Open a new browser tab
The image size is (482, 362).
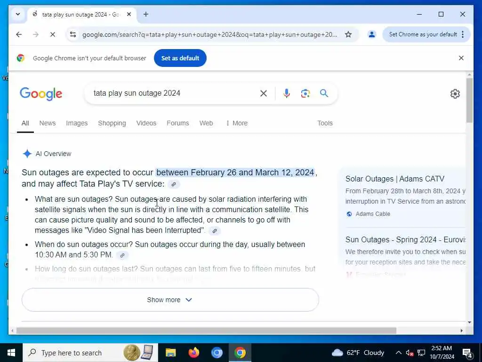point(146,14)
